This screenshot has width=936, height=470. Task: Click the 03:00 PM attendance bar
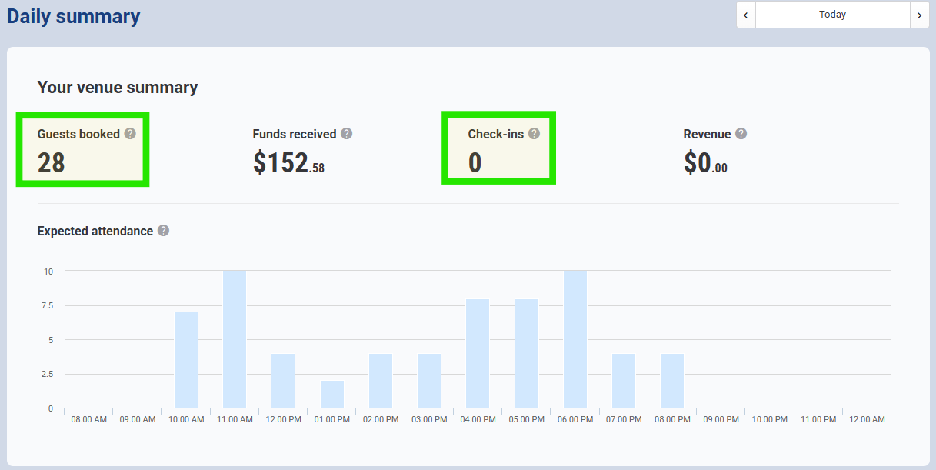coord(429,381)
